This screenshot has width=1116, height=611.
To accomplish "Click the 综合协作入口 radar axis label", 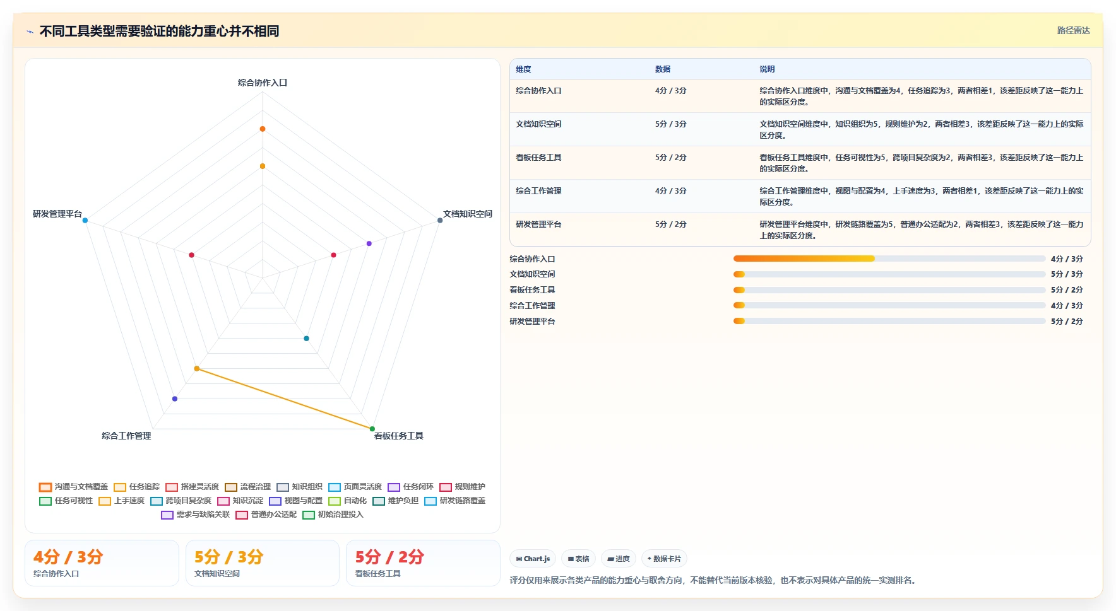I will pyautogui.click(x=263, y=83).
